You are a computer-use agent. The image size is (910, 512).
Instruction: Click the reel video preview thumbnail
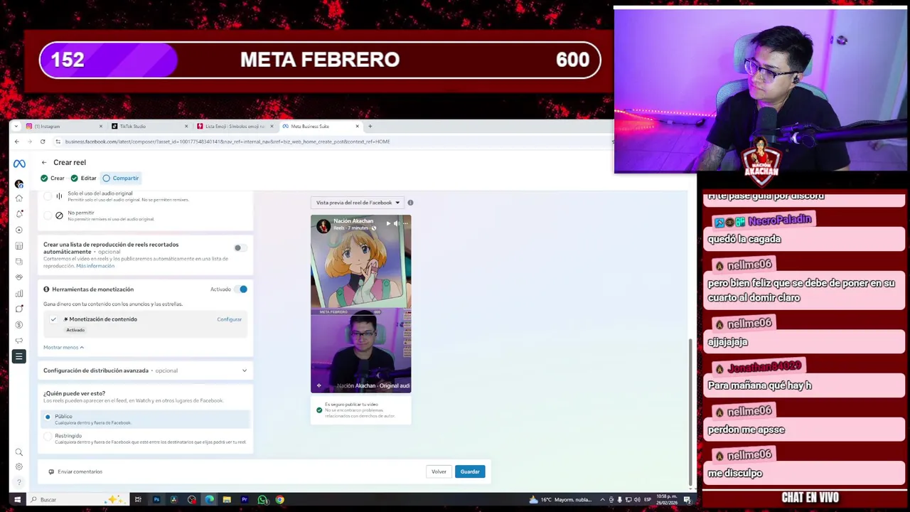(x=361, y=304)
